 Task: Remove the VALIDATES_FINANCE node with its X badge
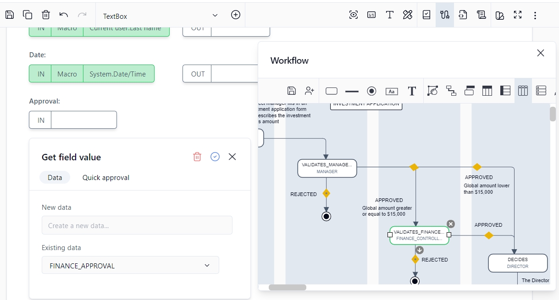(x=451, y=224)
